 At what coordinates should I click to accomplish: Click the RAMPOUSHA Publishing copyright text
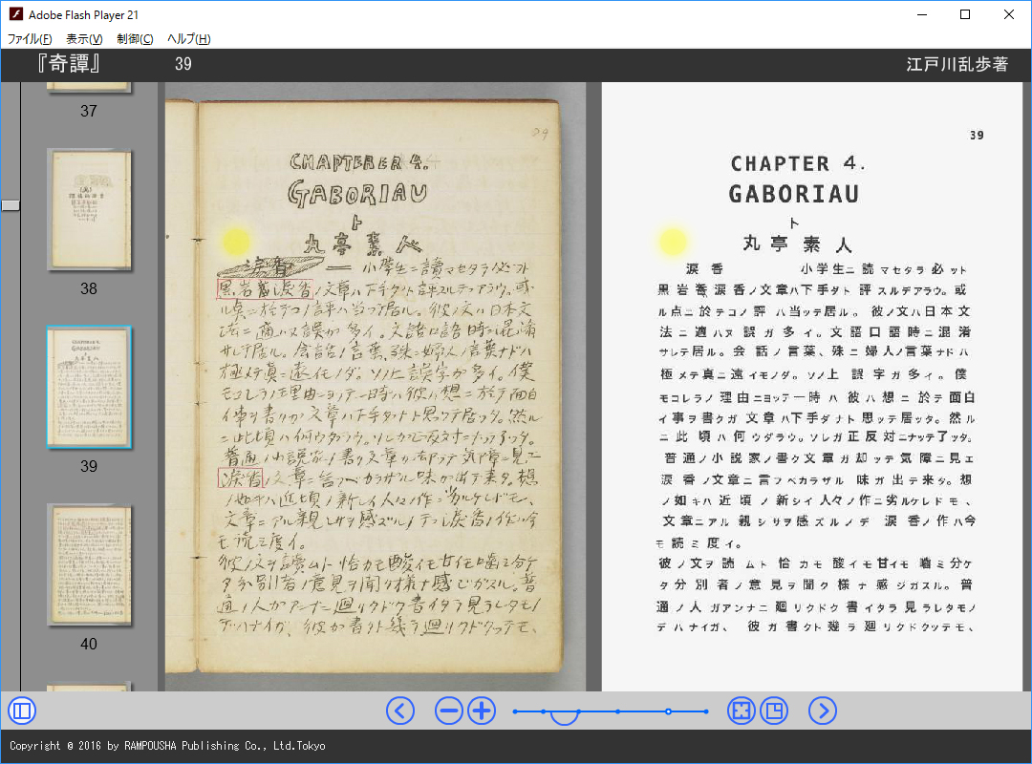point(167,746)
